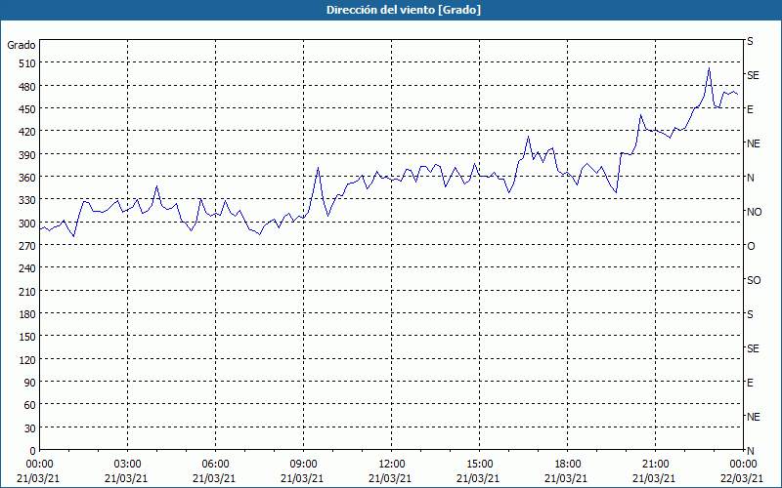Viewport: 782px width, 488px height.
Task: Click the 210 degree axis label
Action: (x=27, y=292)
